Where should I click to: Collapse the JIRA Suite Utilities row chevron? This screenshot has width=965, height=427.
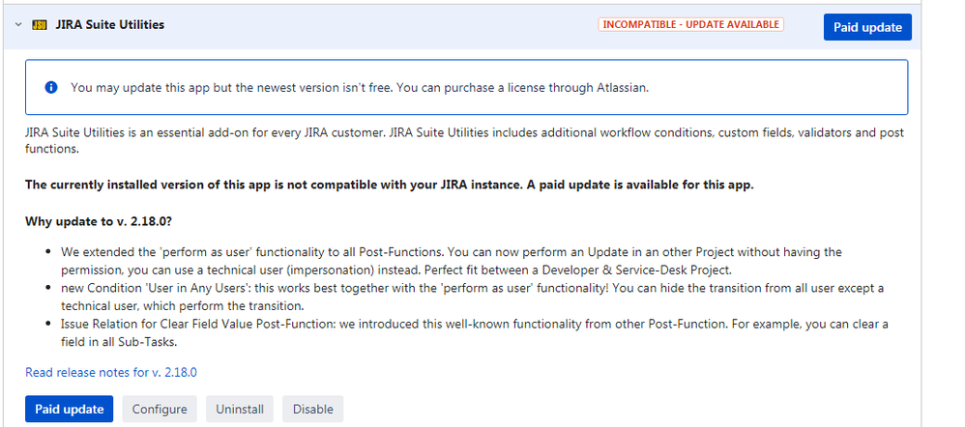coord(18,25)
